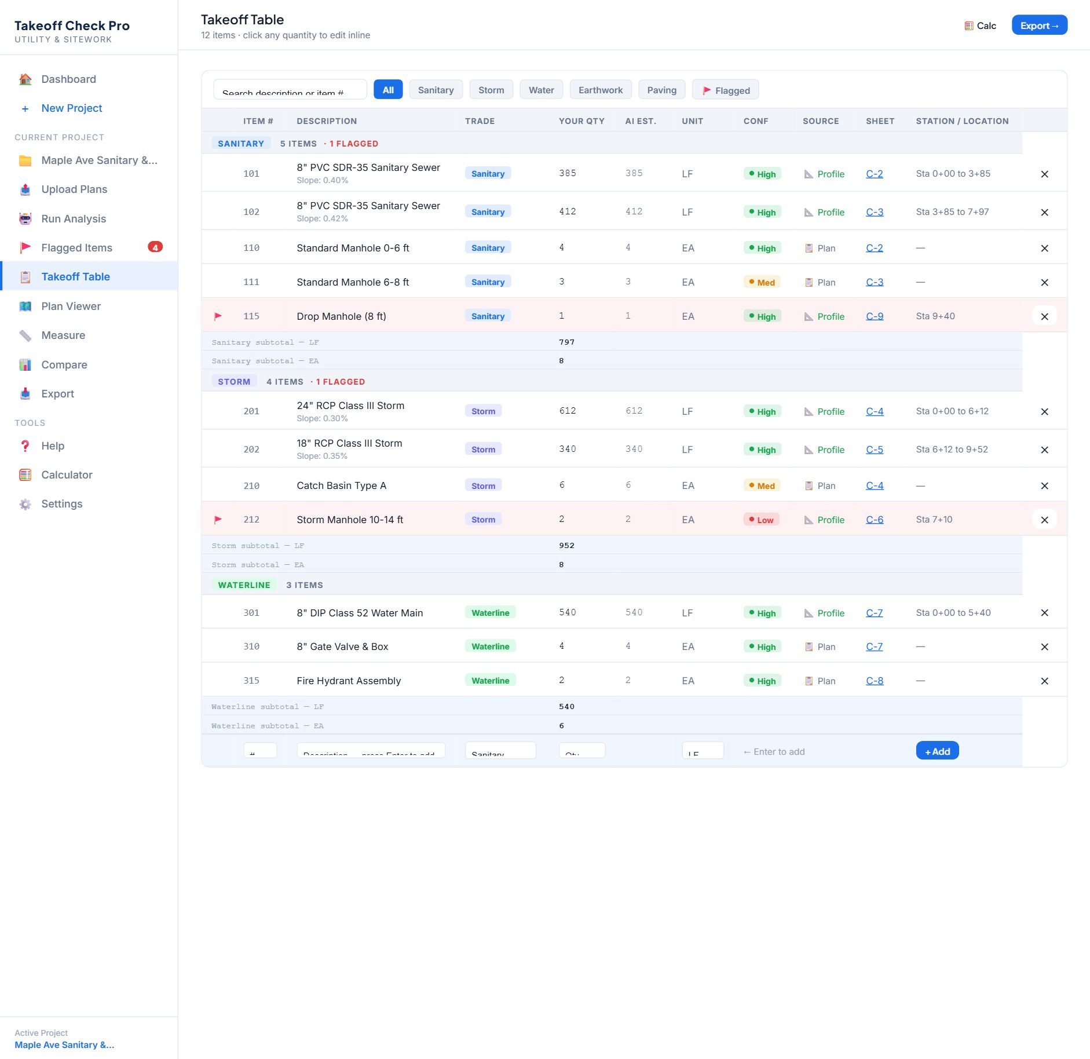Click the Settings gear icon
The image size is (1090, 1059).
(x=25, y=504)
